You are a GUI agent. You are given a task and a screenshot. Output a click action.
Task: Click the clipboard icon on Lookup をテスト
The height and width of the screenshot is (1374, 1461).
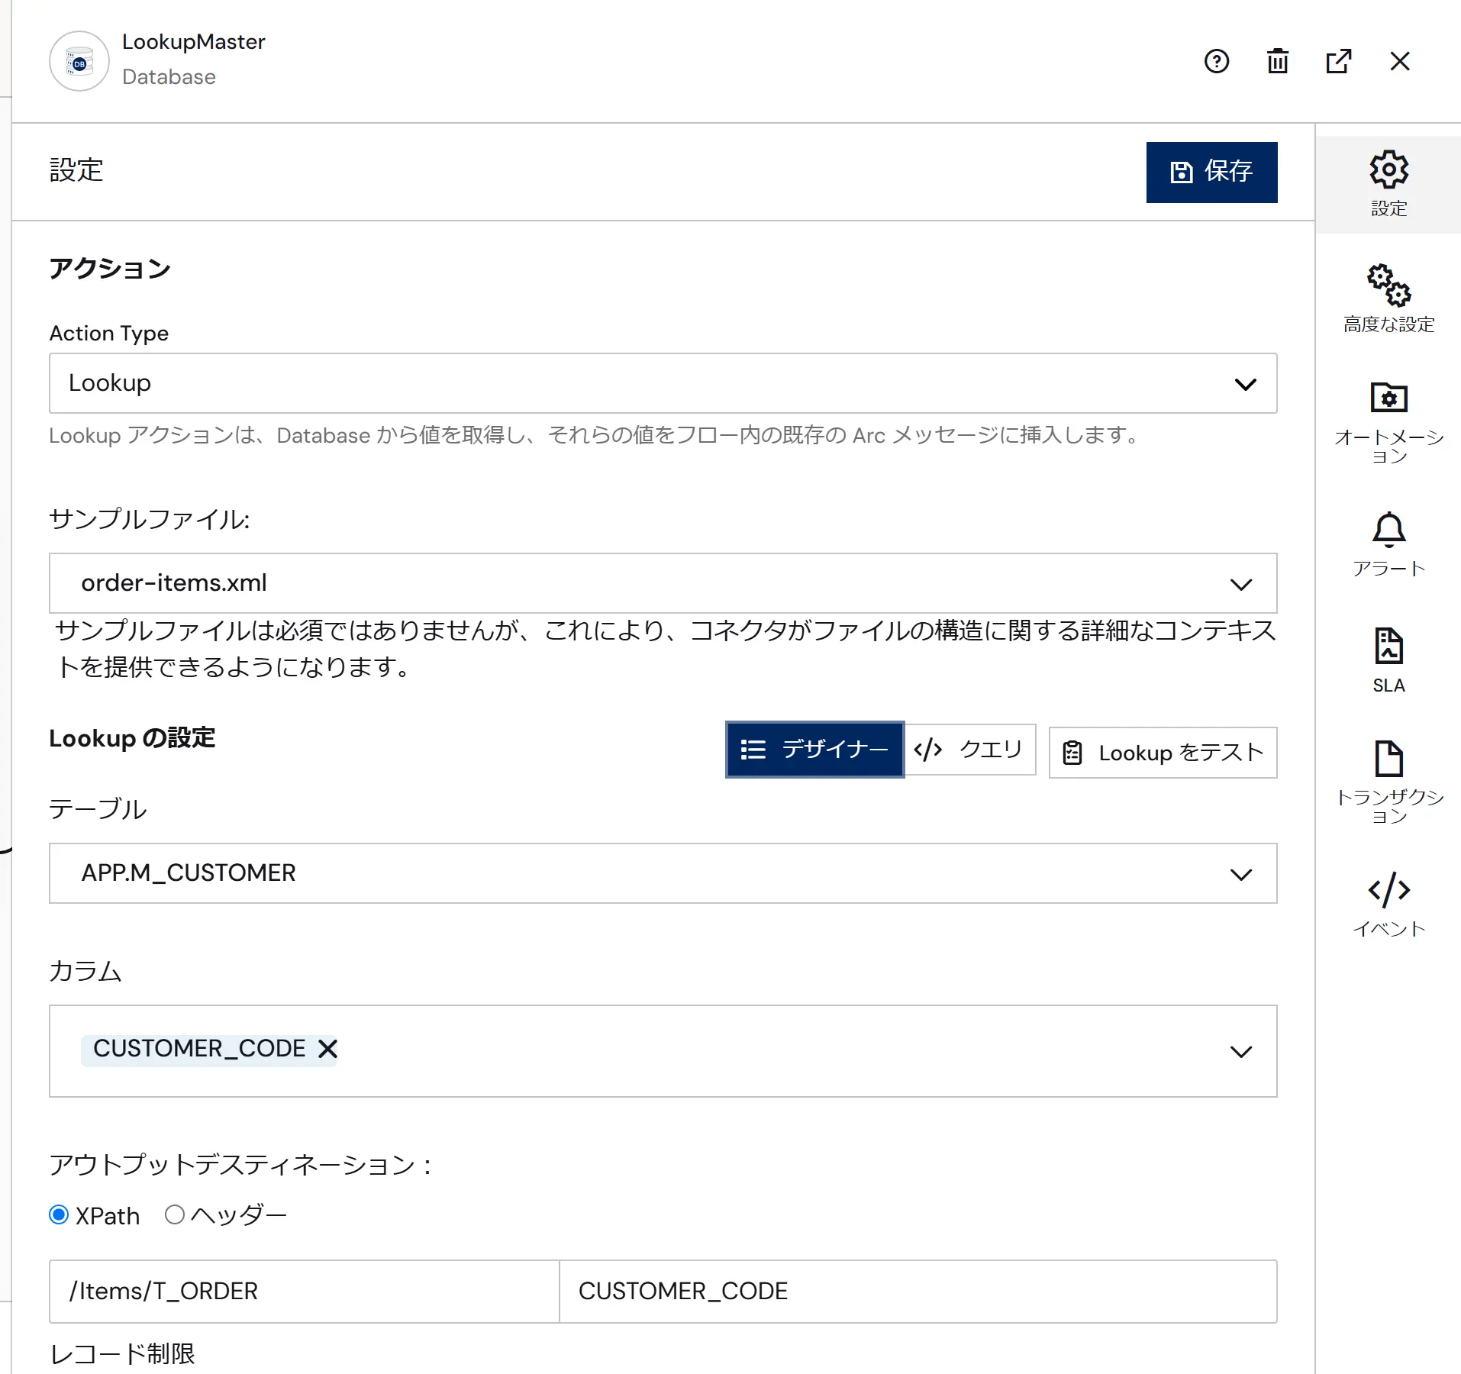(1072, 753)
